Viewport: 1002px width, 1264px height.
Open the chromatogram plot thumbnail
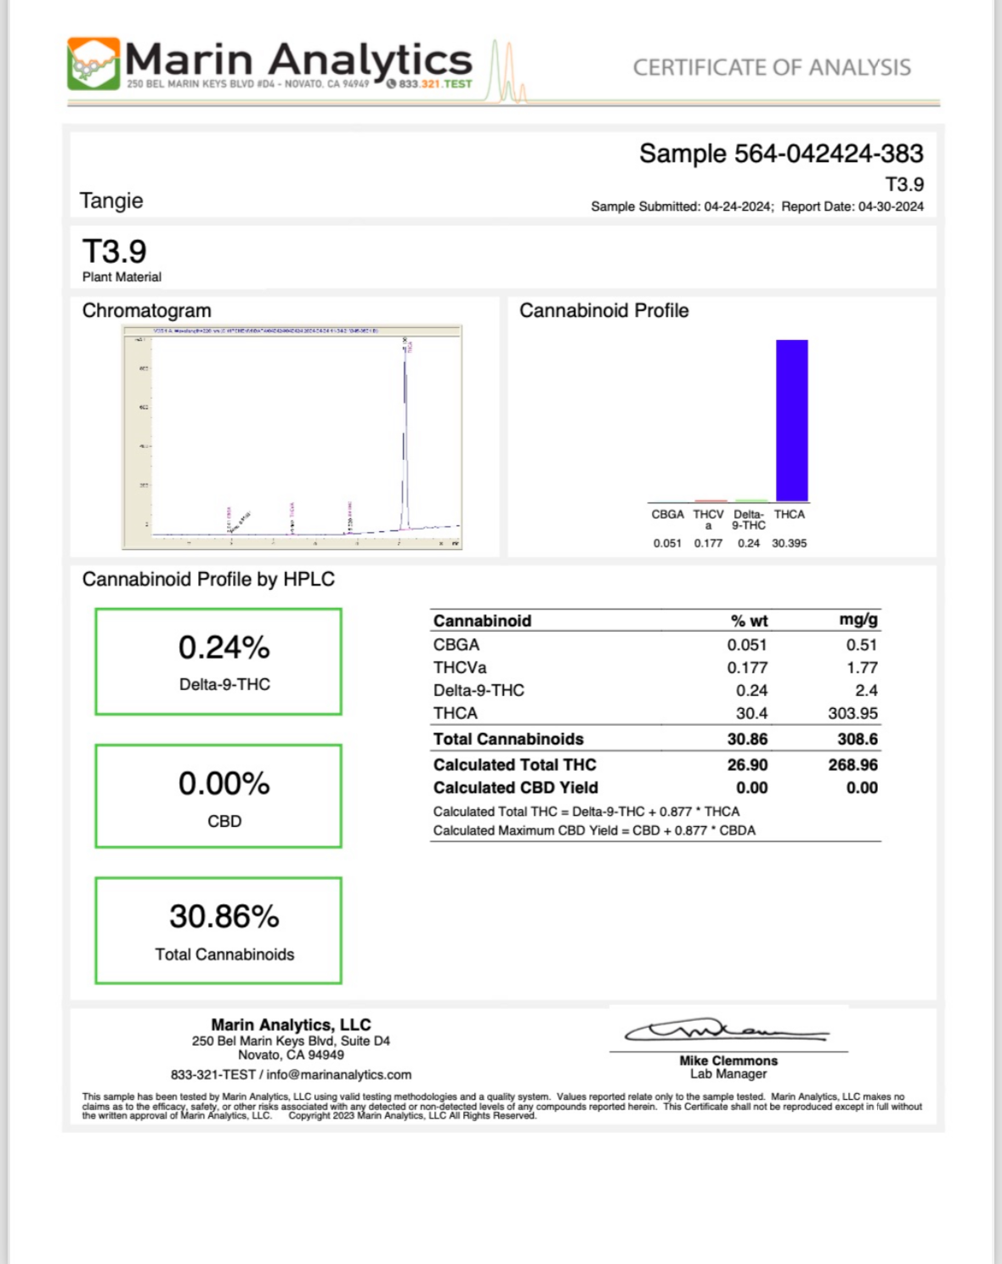pyautogui.click(x=292, y=437)
